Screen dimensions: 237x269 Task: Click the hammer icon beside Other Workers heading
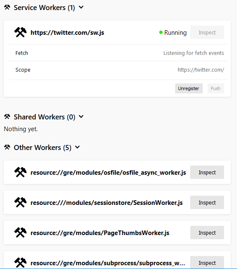[x=7, y=147]
